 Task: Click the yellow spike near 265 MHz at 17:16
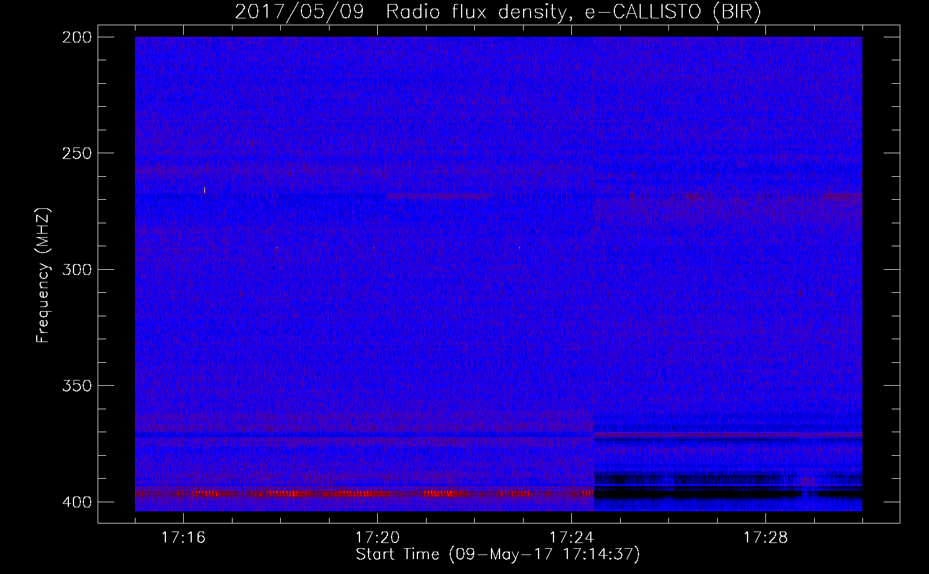204,191
